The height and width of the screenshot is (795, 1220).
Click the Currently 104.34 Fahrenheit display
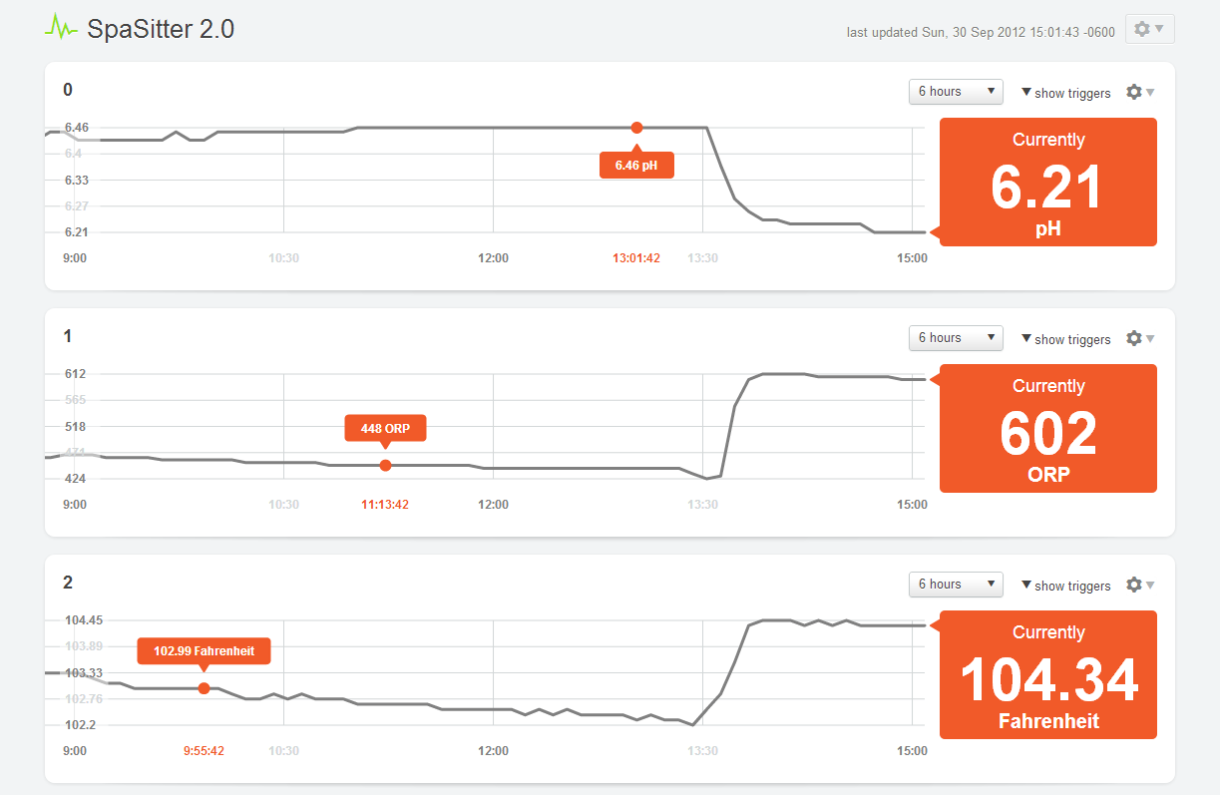pyautogui.click(x=1047, y=674)
